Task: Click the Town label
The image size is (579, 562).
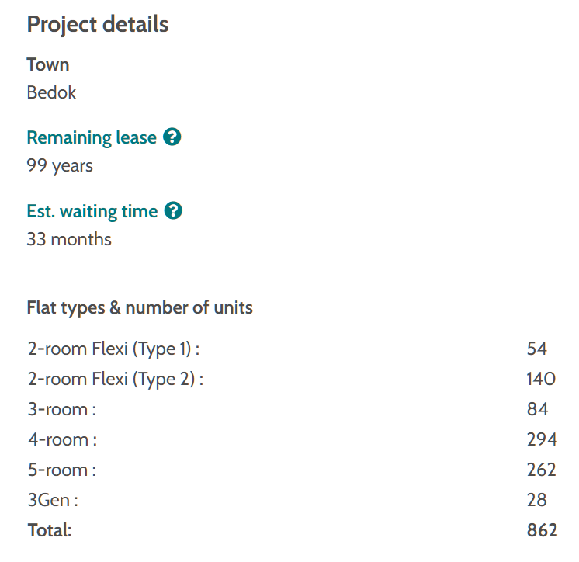Action: pos(48,64)
